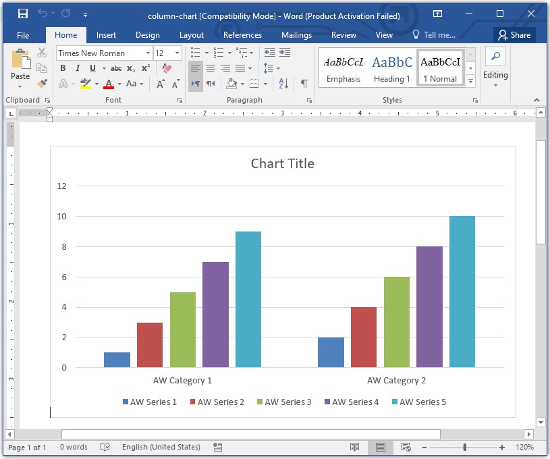Open the Review tab
The height and width of the screenshot is (459, 550).
click(x=343, y=35)
